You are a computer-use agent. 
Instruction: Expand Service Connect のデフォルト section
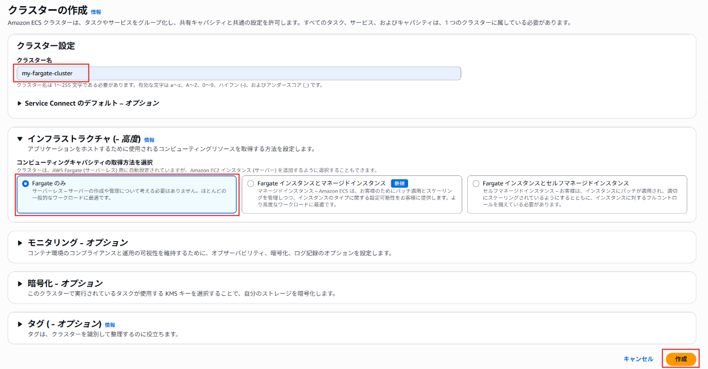[x=88, y=103]
